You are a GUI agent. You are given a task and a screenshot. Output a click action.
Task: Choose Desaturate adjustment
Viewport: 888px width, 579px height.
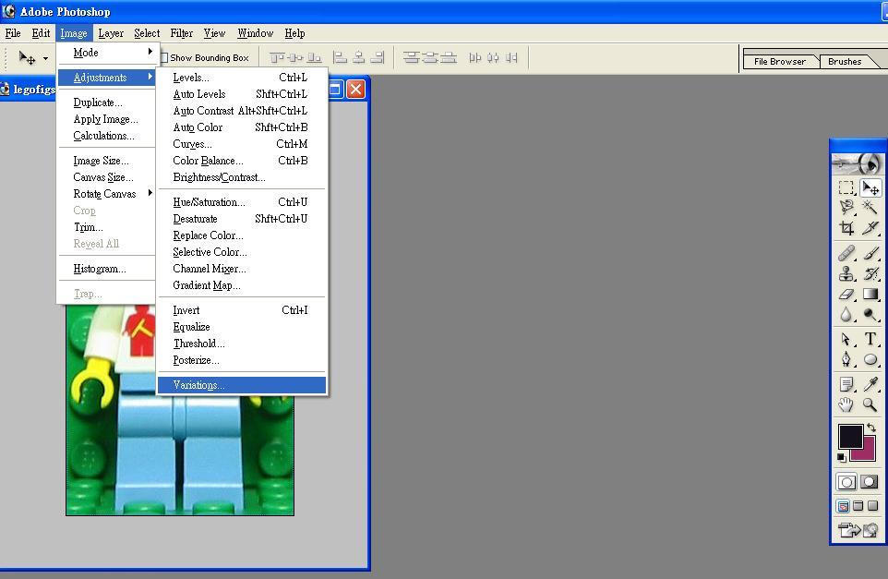tap(242, 219)
